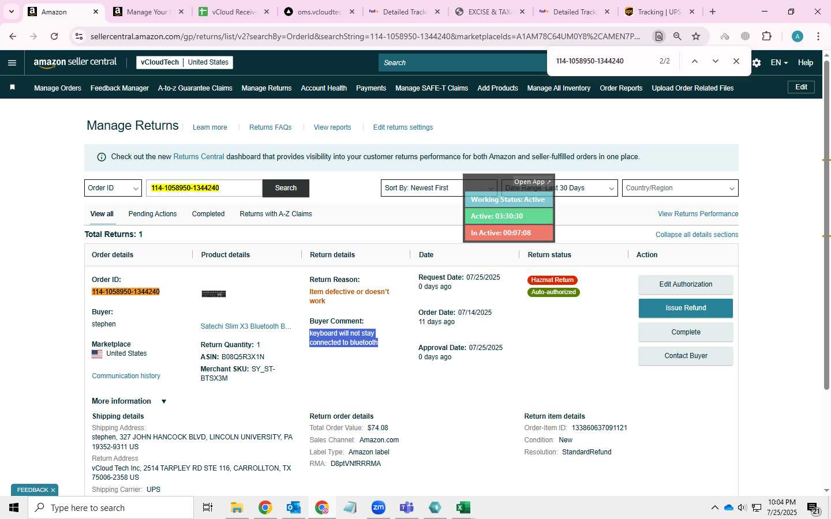The width and height of the screenshot is (831, 519).
Task: Open Feedback Manager in the navigation bar
Action: point(119,88)
